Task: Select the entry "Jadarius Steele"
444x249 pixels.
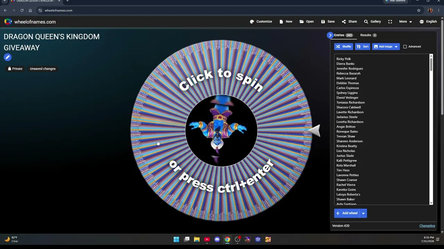Action: (x=347, y=117)
